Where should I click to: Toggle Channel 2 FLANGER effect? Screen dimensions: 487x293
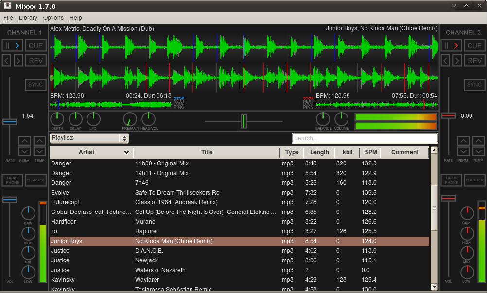pos(474,180)
